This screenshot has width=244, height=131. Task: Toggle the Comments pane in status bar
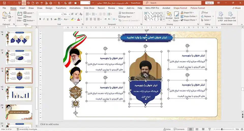(179, 129)
